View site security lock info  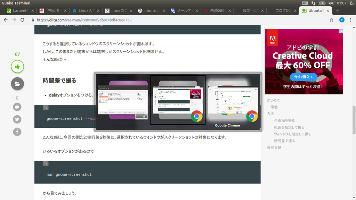pos(33,20)
